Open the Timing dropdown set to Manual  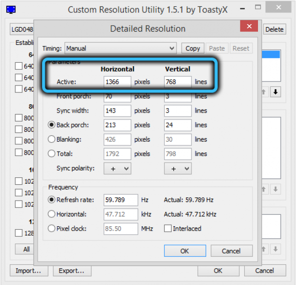(120, 48)
